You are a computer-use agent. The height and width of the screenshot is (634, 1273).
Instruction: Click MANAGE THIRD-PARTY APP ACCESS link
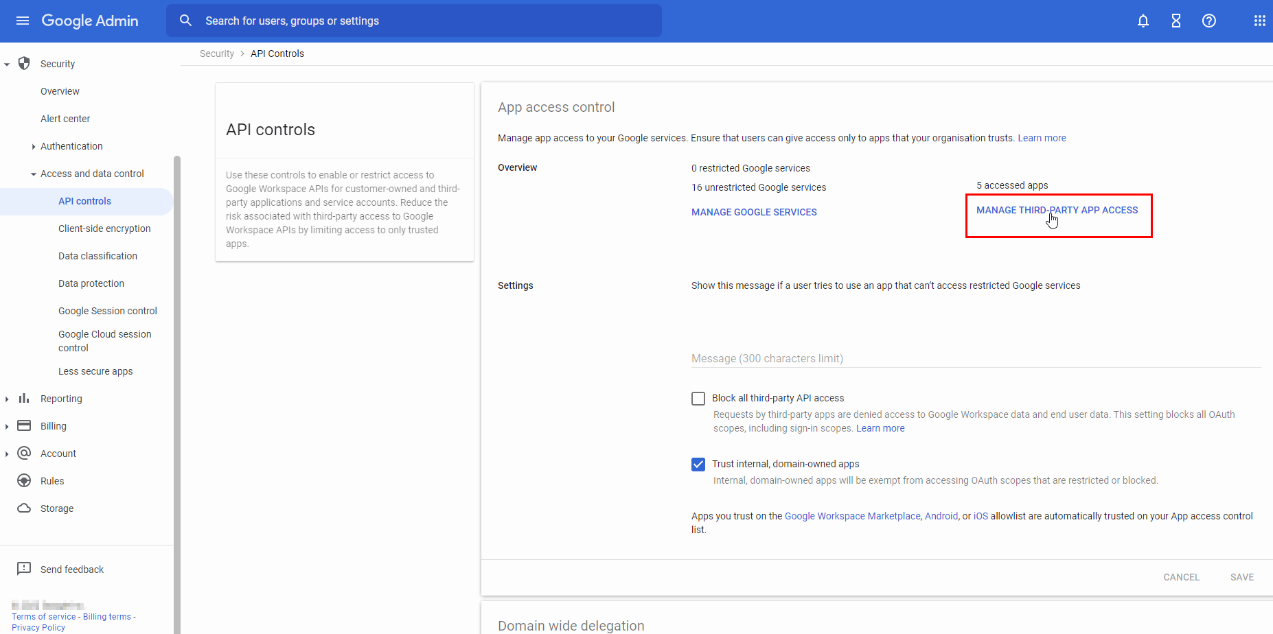tap(1057, 210)
